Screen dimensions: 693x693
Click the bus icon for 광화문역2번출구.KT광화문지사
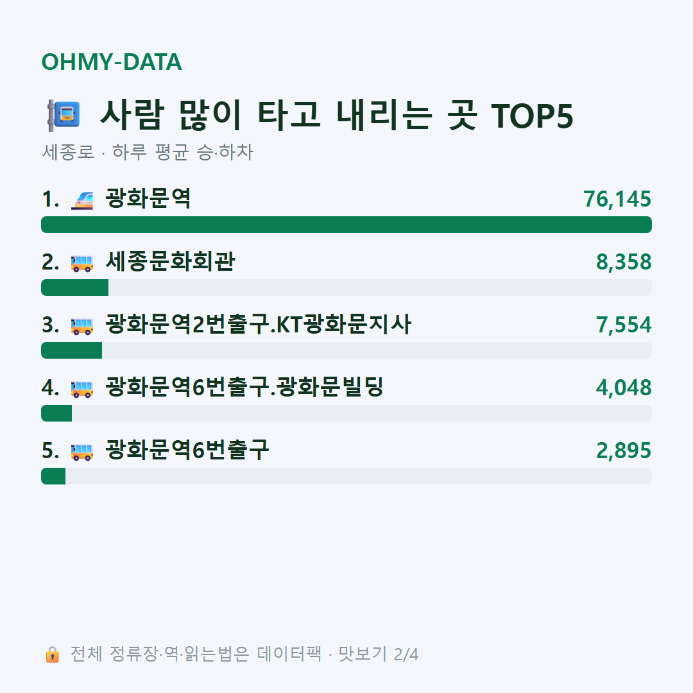82,326
